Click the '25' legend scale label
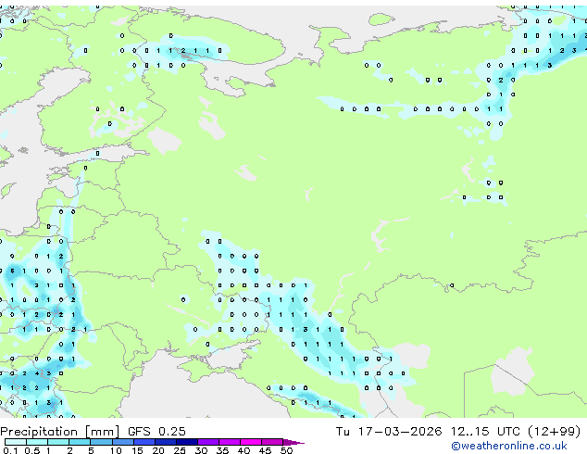 [x=180, y=450]
